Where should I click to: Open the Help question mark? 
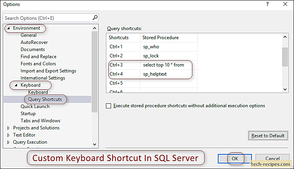[267, 4]
